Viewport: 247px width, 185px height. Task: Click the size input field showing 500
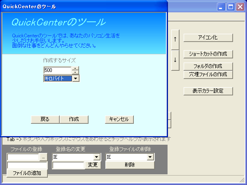pos(58,70)
